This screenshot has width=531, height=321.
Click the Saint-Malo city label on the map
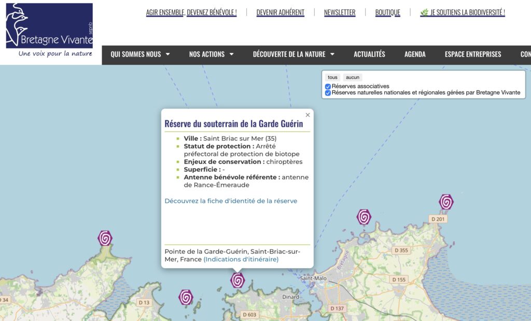[x=313, y=278]
